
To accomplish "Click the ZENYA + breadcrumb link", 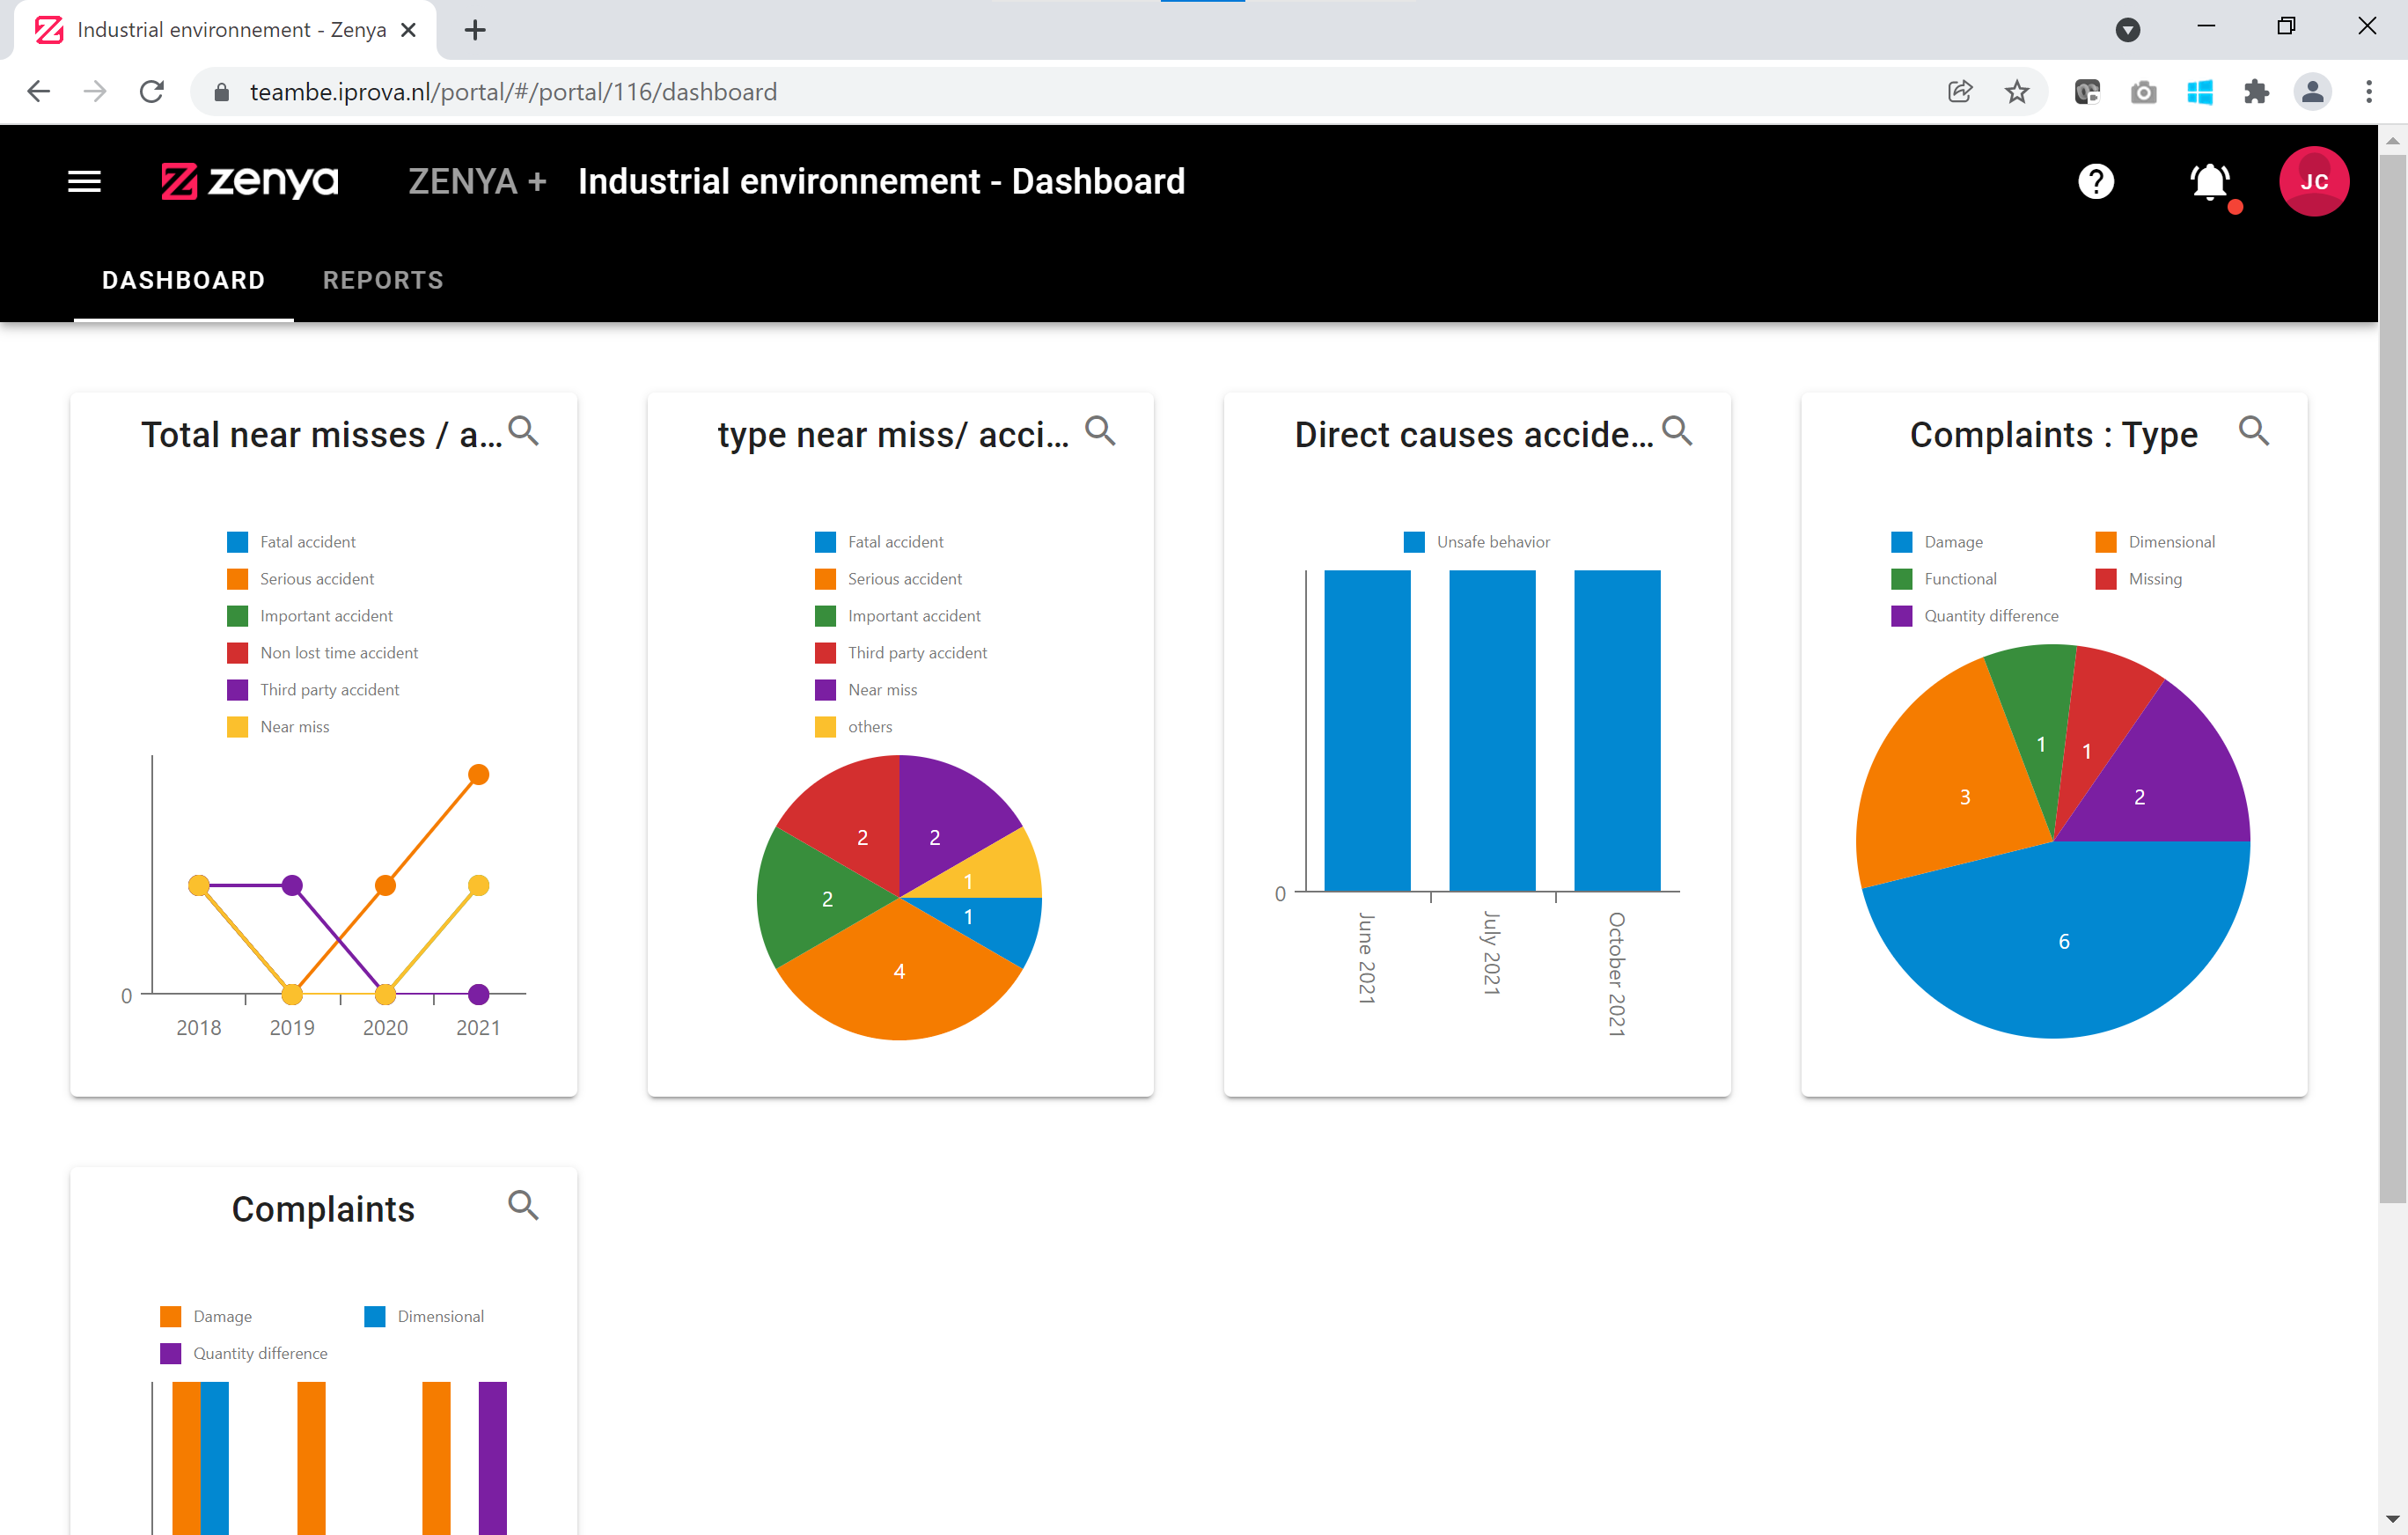I will tap(477, 181).
